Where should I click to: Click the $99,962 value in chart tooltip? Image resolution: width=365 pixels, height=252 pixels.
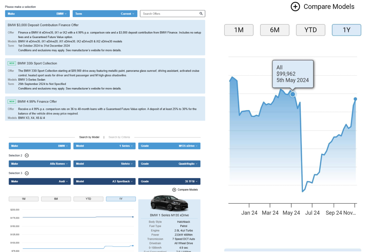286,74
